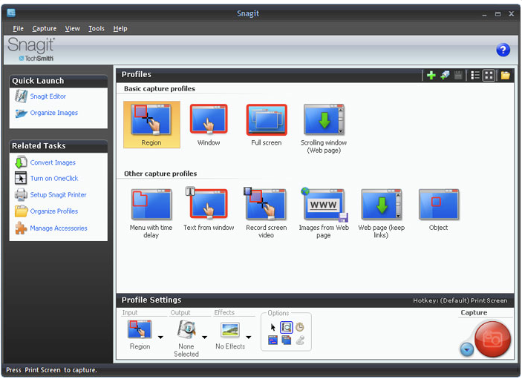
Task: Click Hotkey: (Default) PrintScreen text
Action: tap(460, 300)
